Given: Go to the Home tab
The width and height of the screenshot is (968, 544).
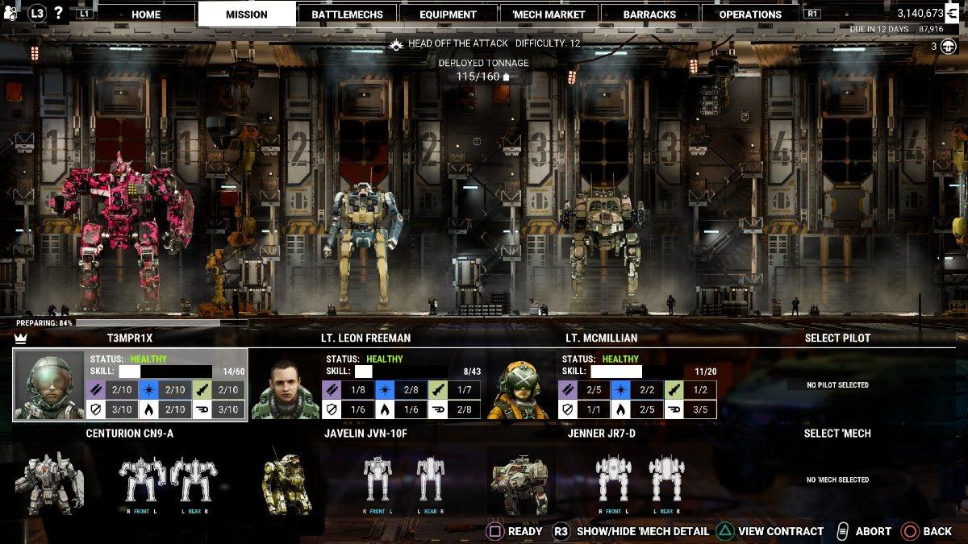Looking at the screenshot, I should 146,15.
